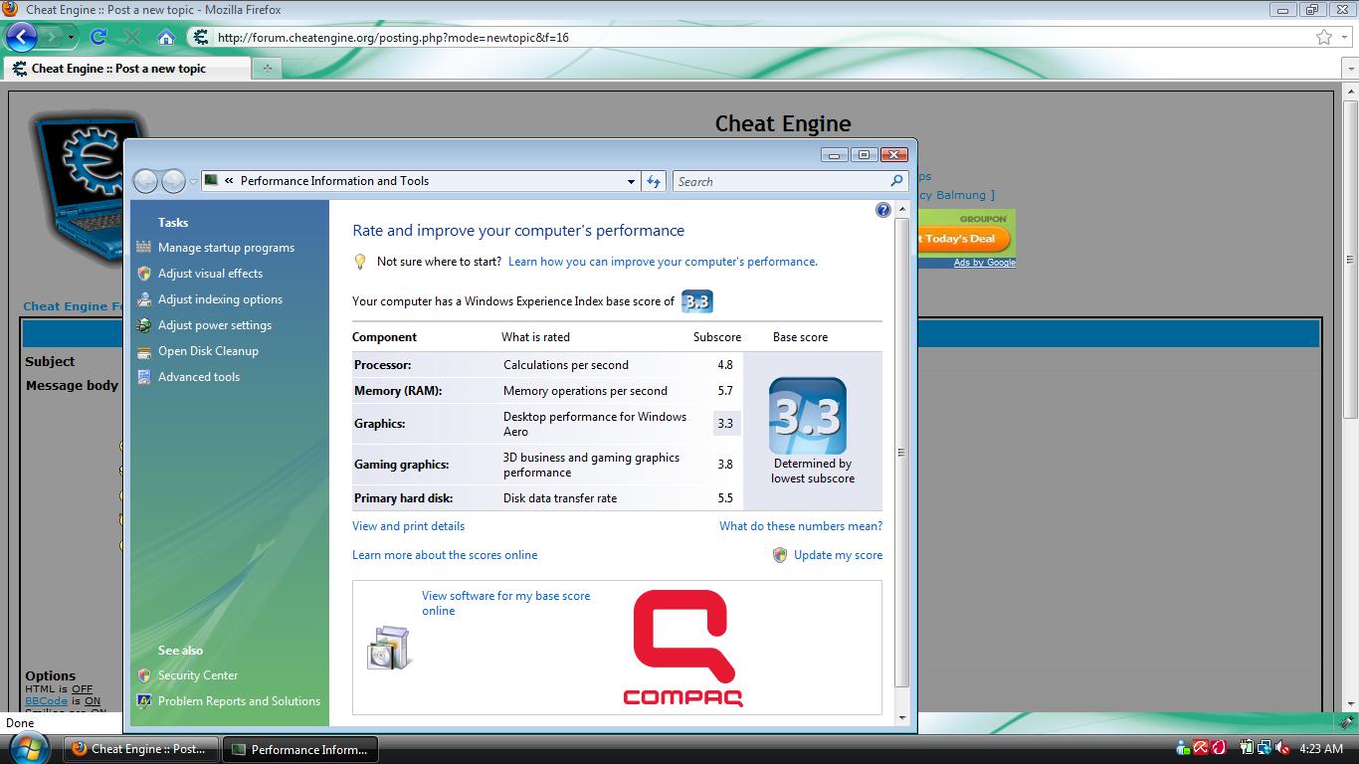Click the Windows Live Messenger tray icon
The image size is (1359, 764).
(x=1184, y=748)
